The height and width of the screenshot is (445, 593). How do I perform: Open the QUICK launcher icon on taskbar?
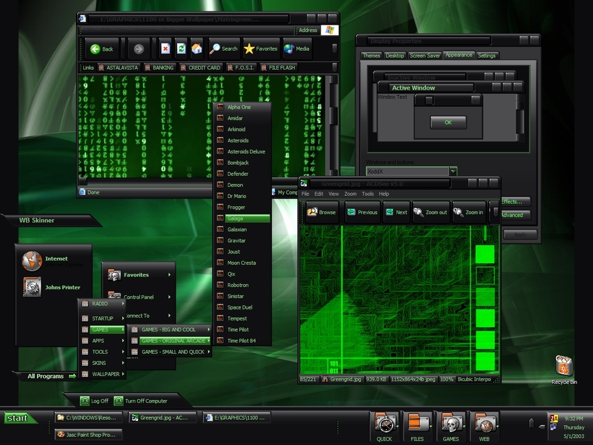pos(384,427)
